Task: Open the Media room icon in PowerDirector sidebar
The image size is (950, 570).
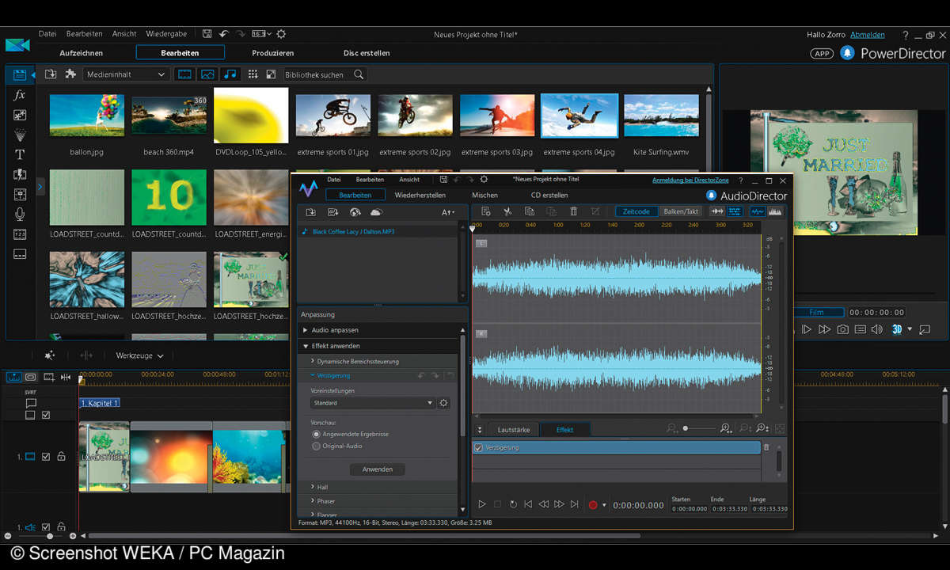Action: coord(20,75)
